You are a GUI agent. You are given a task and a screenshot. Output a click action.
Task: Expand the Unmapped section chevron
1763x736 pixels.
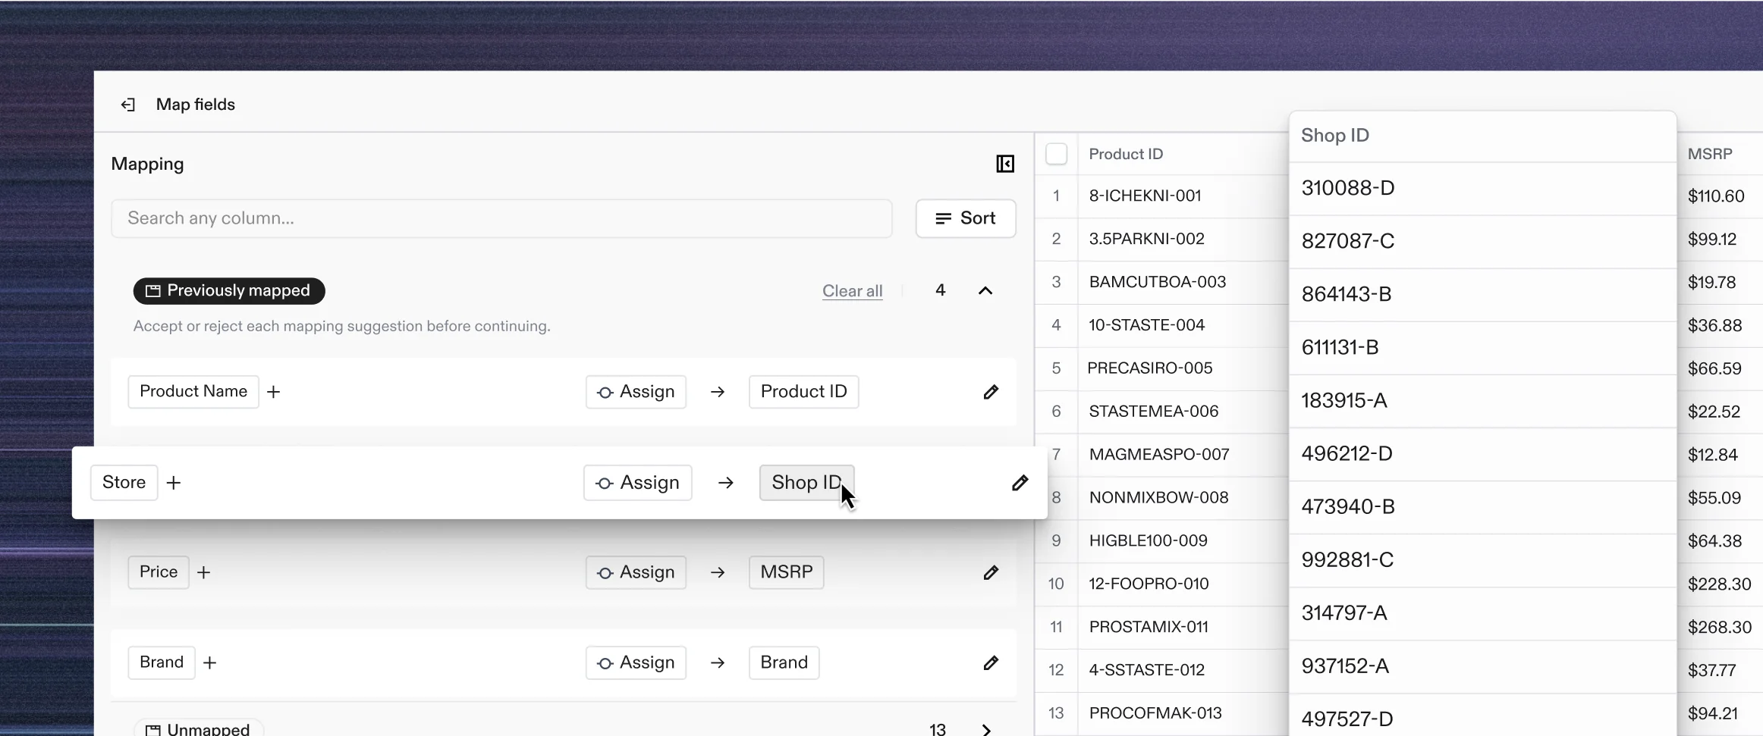point(986,728)
